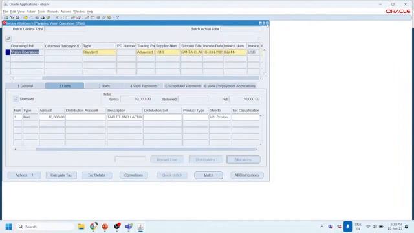Open Microsoft Teams from the taskbar

coord(129,227)
